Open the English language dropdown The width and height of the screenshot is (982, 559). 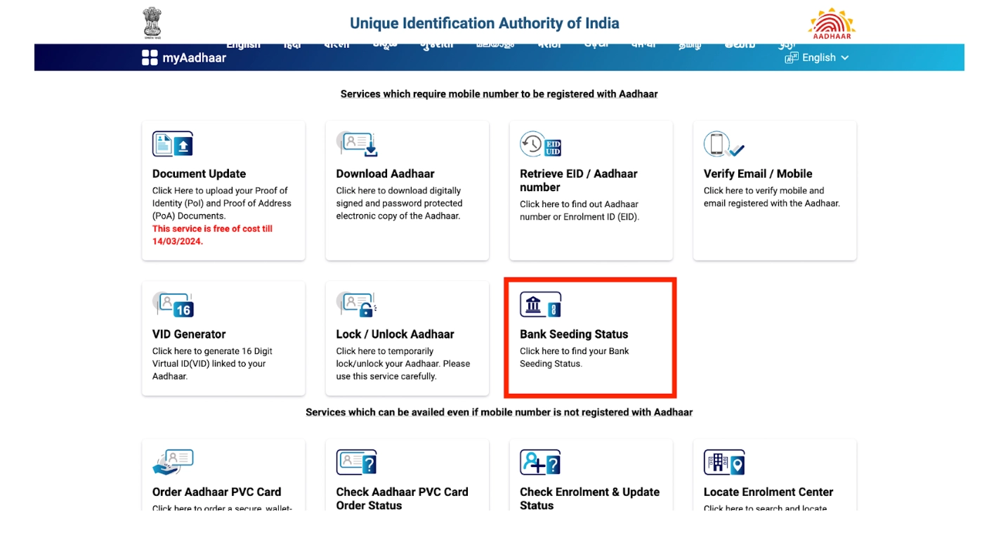(x=817, y=58)
